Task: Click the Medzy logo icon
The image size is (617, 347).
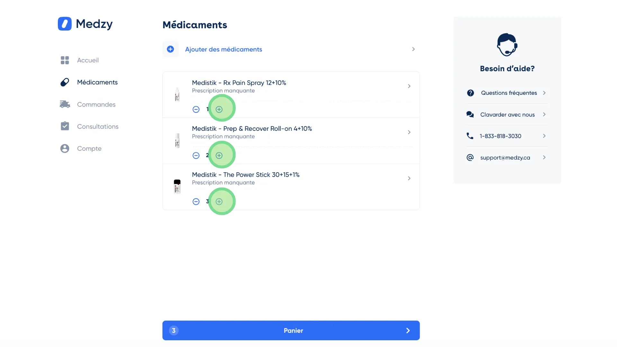Action: point(65,24)
